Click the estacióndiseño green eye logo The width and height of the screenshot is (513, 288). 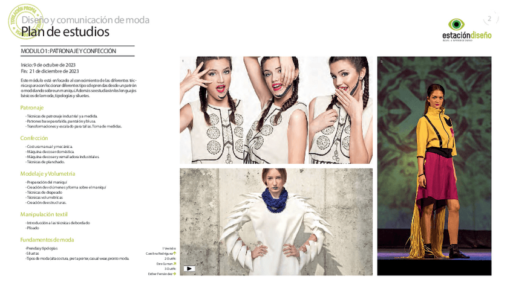point(456,24)
